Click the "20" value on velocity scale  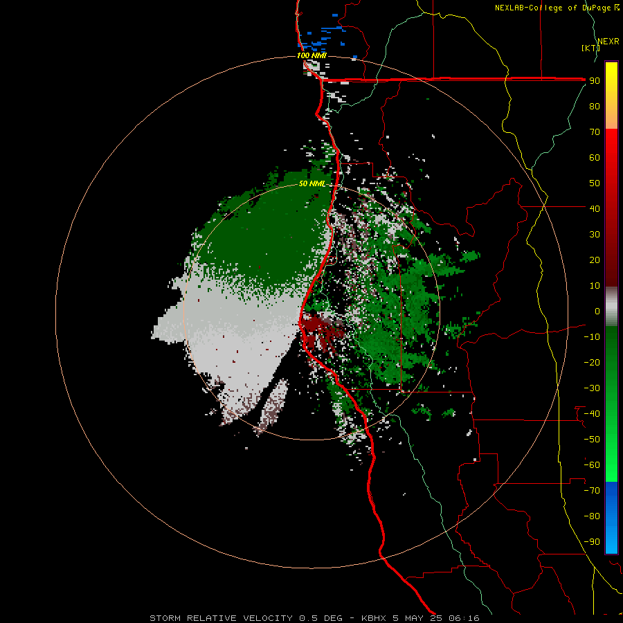595,260
